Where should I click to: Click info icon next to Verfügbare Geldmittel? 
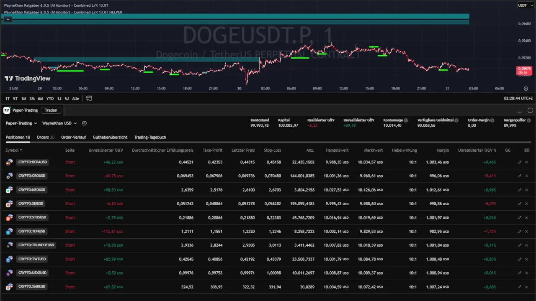click(456, 120)
